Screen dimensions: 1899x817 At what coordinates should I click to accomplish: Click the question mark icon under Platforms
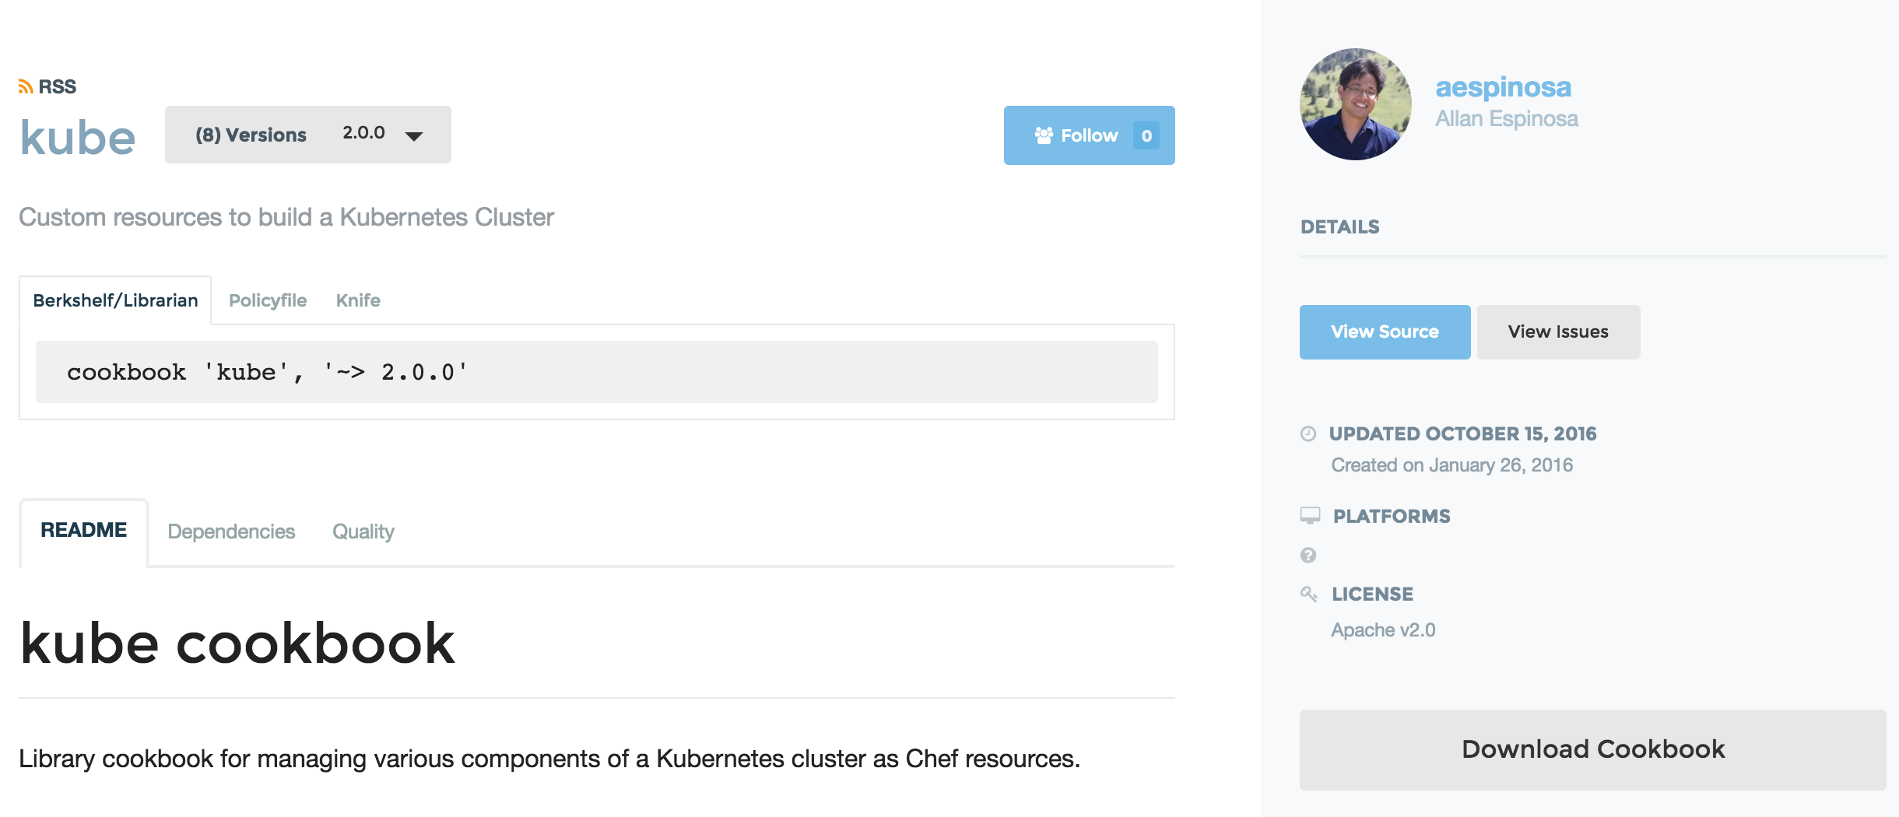click(x=1308, y=555)
